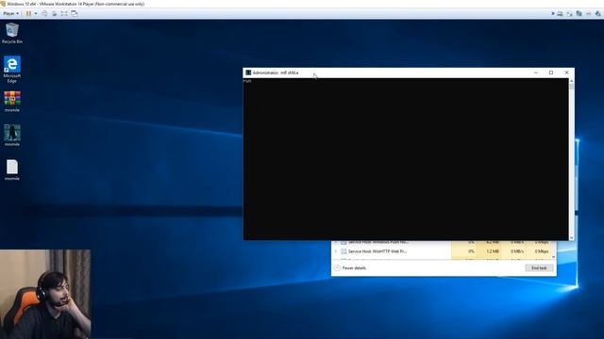Select the Microsoft Edge desktop shortcut
The image size is (604, 339).
coord(12,70)
